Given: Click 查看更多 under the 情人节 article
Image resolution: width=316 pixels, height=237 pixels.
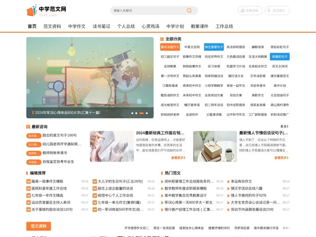Looking at the screenshot, I should click(x=281, y=158).
